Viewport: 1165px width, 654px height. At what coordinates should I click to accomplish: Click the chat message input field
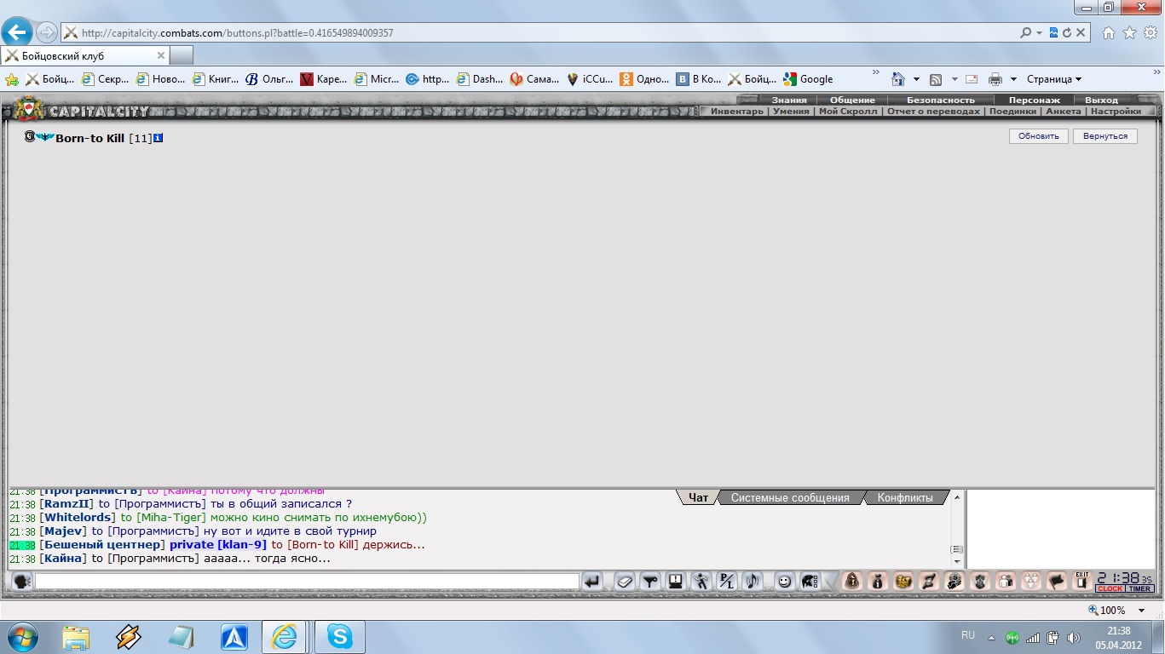pyautogui.click(x=307, y=582)
